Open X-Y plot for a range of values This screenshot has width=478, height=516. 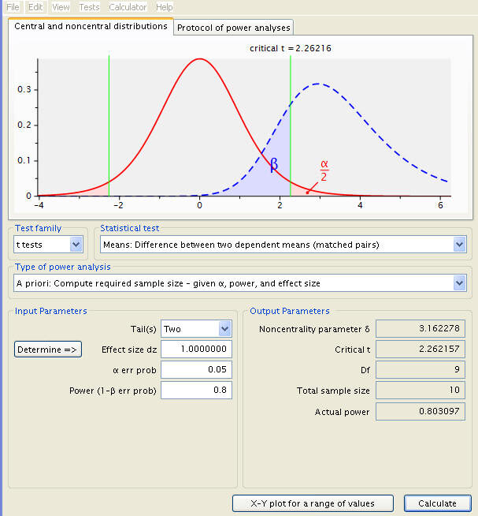pos(313,503)
